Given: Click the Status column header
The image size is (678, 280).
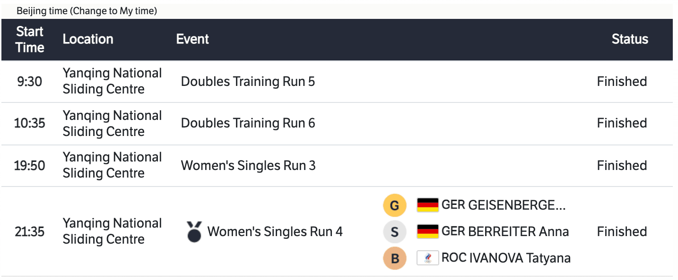Looking at the screenshot, I should coord(630,39).
